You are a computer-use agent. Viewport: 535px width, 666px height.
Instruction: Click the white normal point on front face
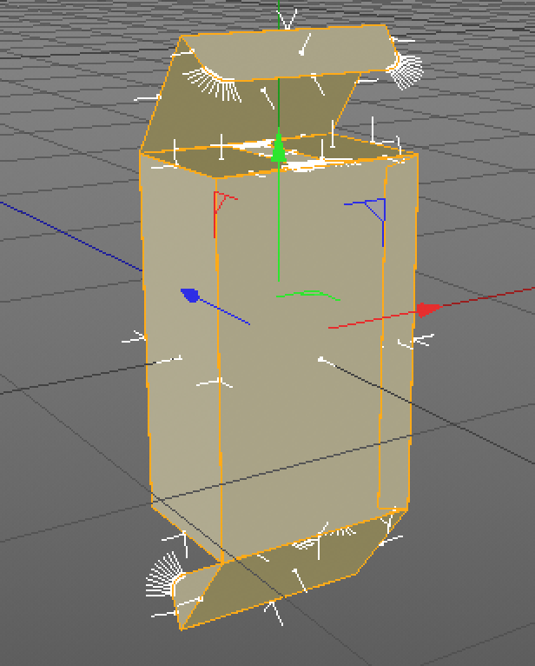(x=321, y=359)
